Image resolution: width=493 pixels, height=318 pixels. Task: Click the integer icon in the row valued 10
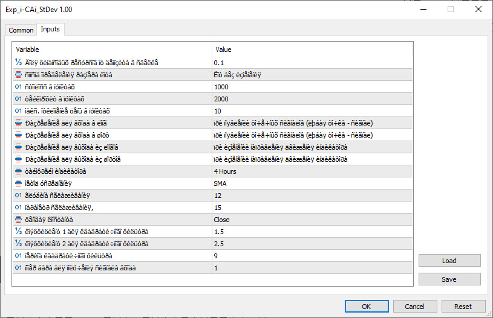point(18,111)
